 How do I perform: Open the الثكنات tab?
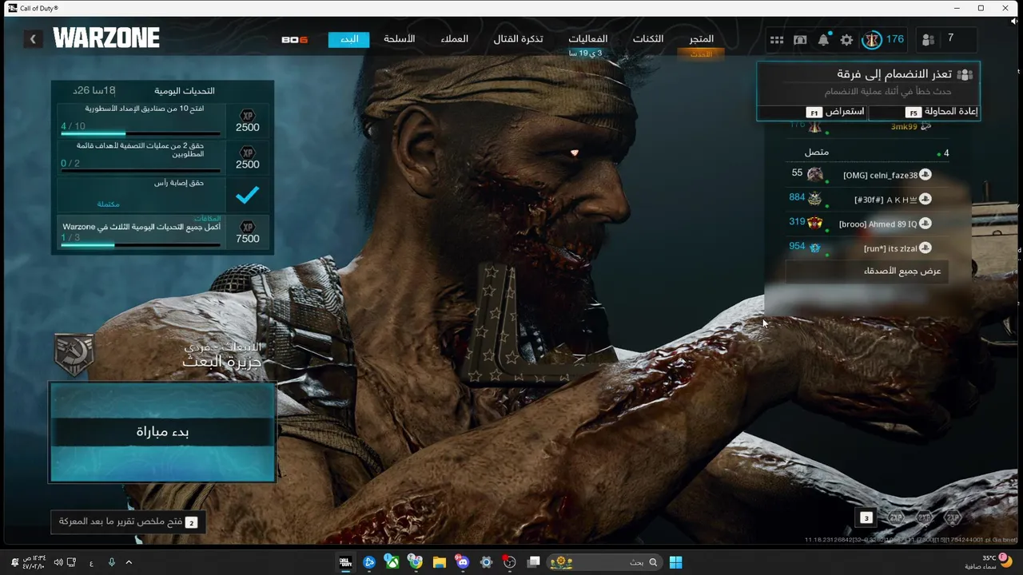[648, 39]
